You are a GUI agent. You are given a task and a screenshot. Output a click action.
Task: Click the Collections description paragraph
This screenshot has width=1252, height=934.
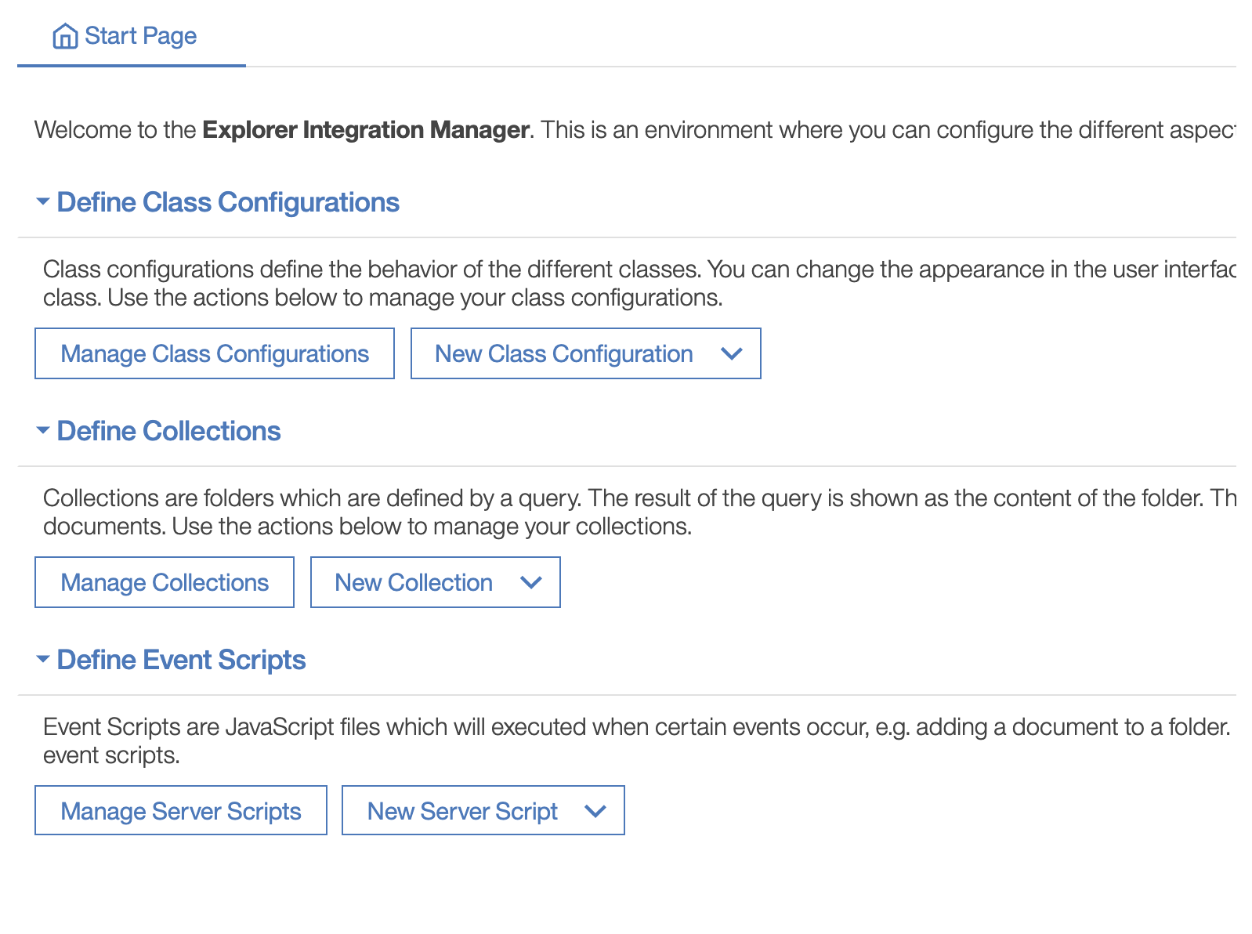470,512
